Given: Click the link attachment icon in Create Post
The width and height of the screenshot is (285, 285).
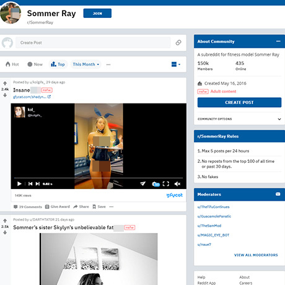Looking at the screenshot, I should (x=178, y=43).
